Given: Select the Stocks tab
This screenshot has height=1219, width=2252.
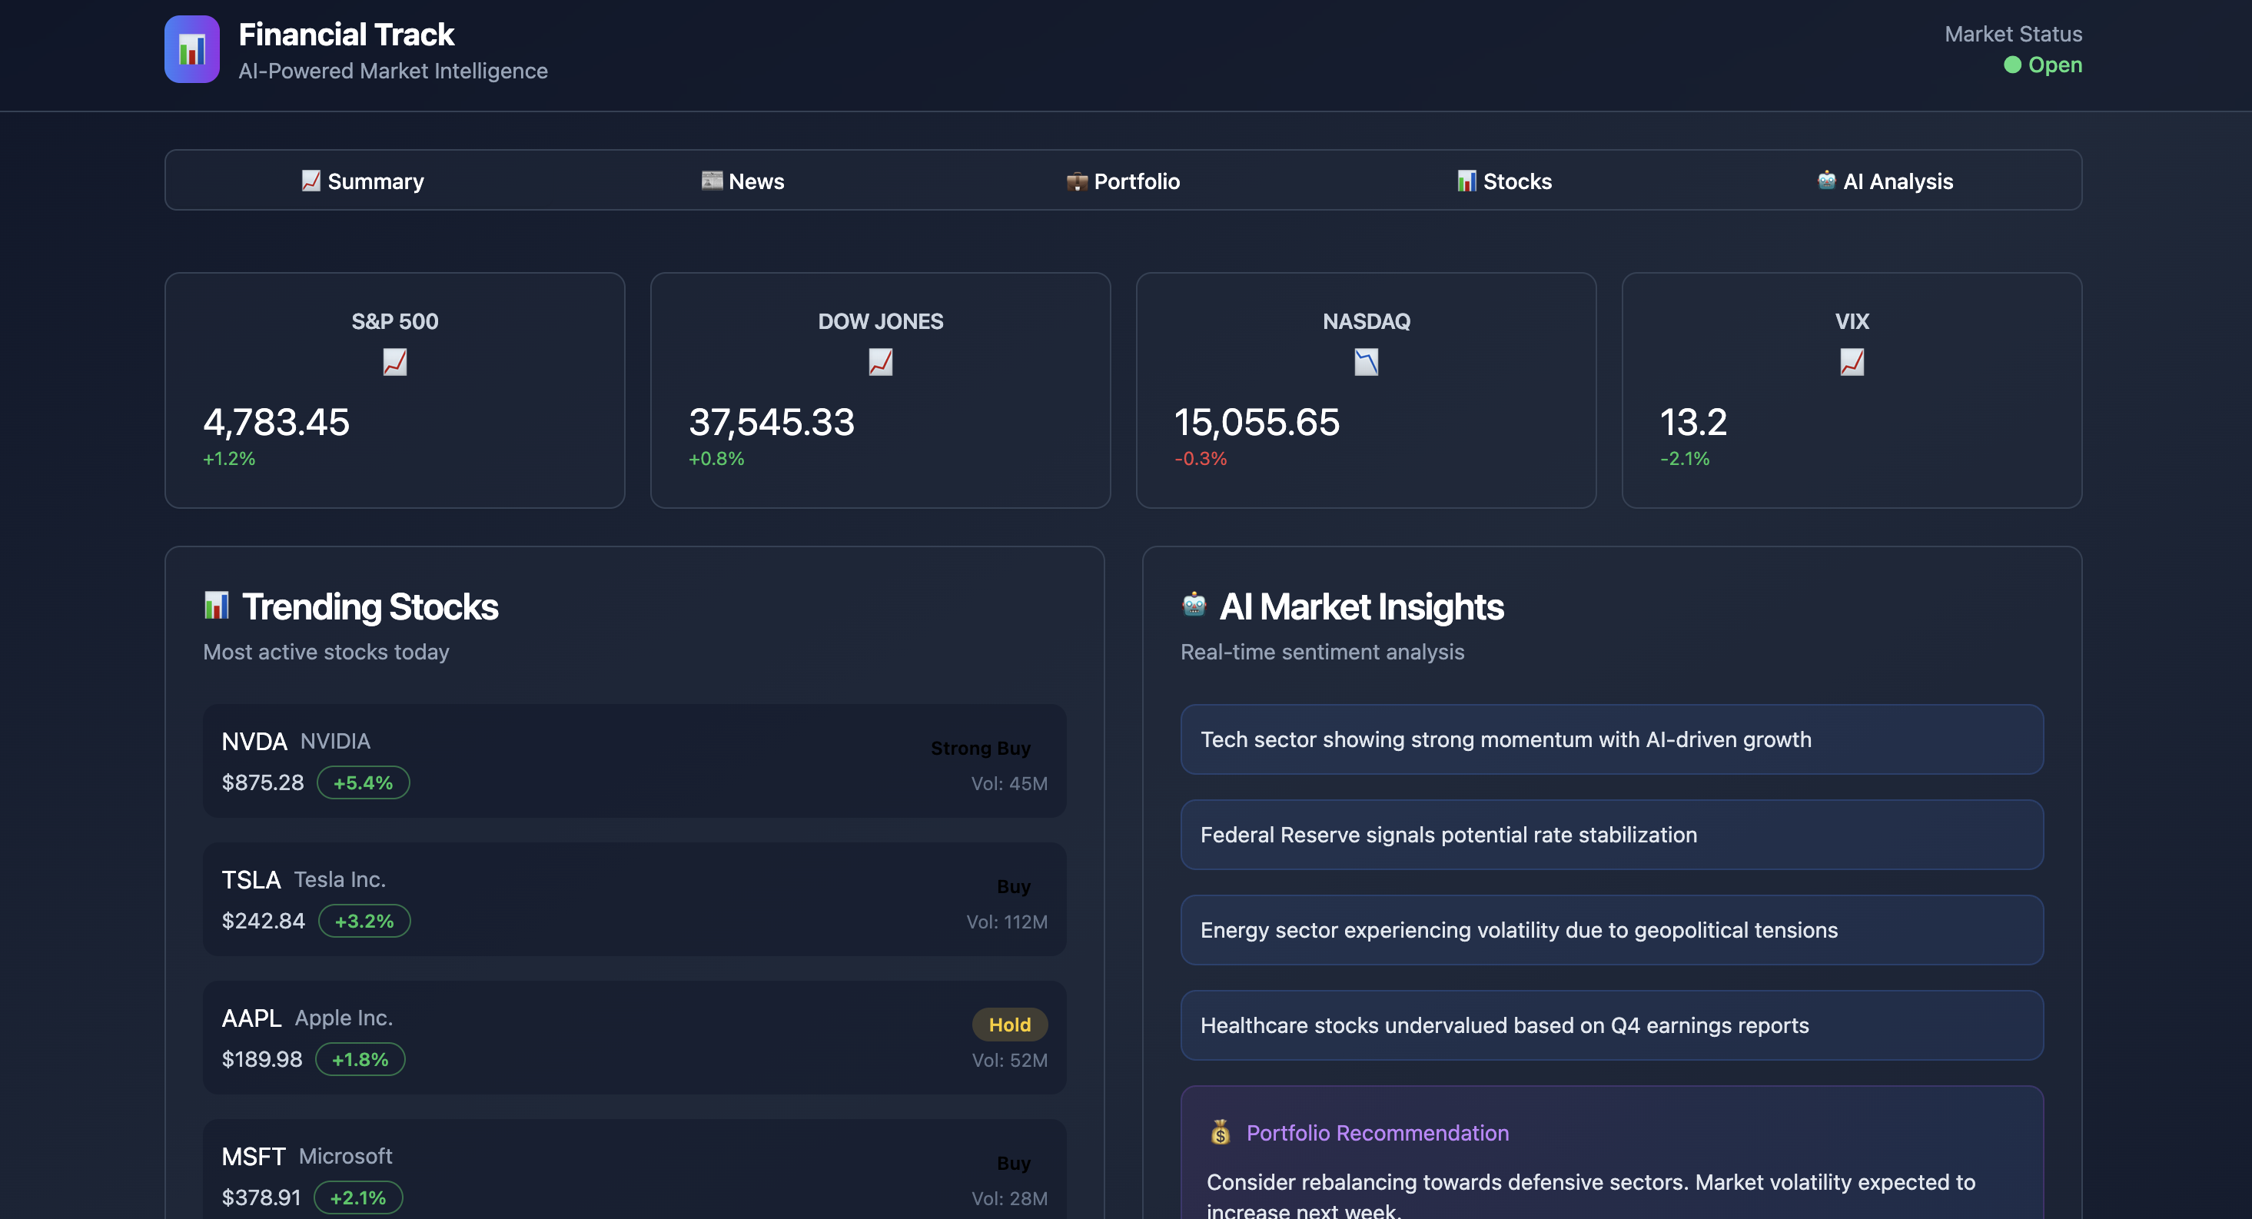Looking at the screenshot, I should [1503, 181].
